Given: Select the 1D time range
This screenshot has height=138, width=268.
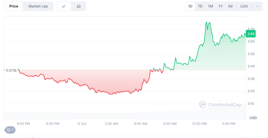Looking at the screenshot, I should [190, 6].
